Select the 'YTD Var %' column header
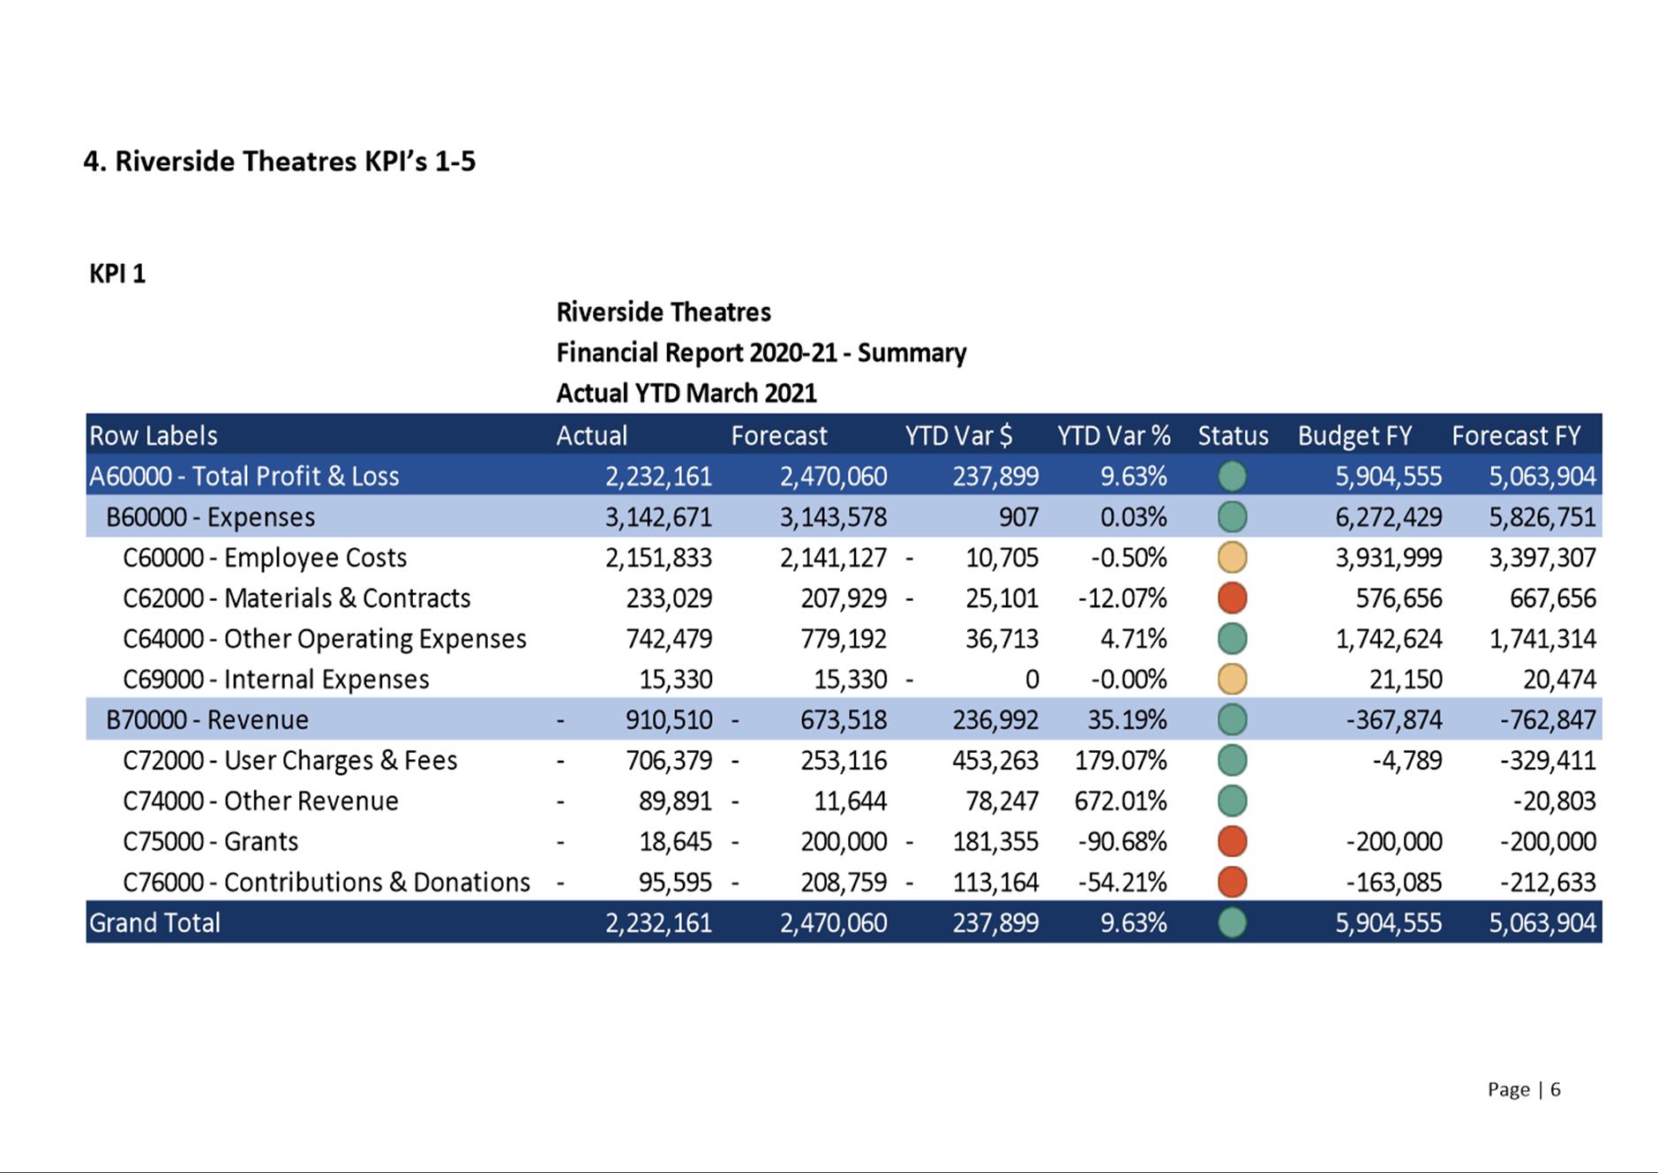Viewport: 1658px width, 1173px height. click(1114, 436)
